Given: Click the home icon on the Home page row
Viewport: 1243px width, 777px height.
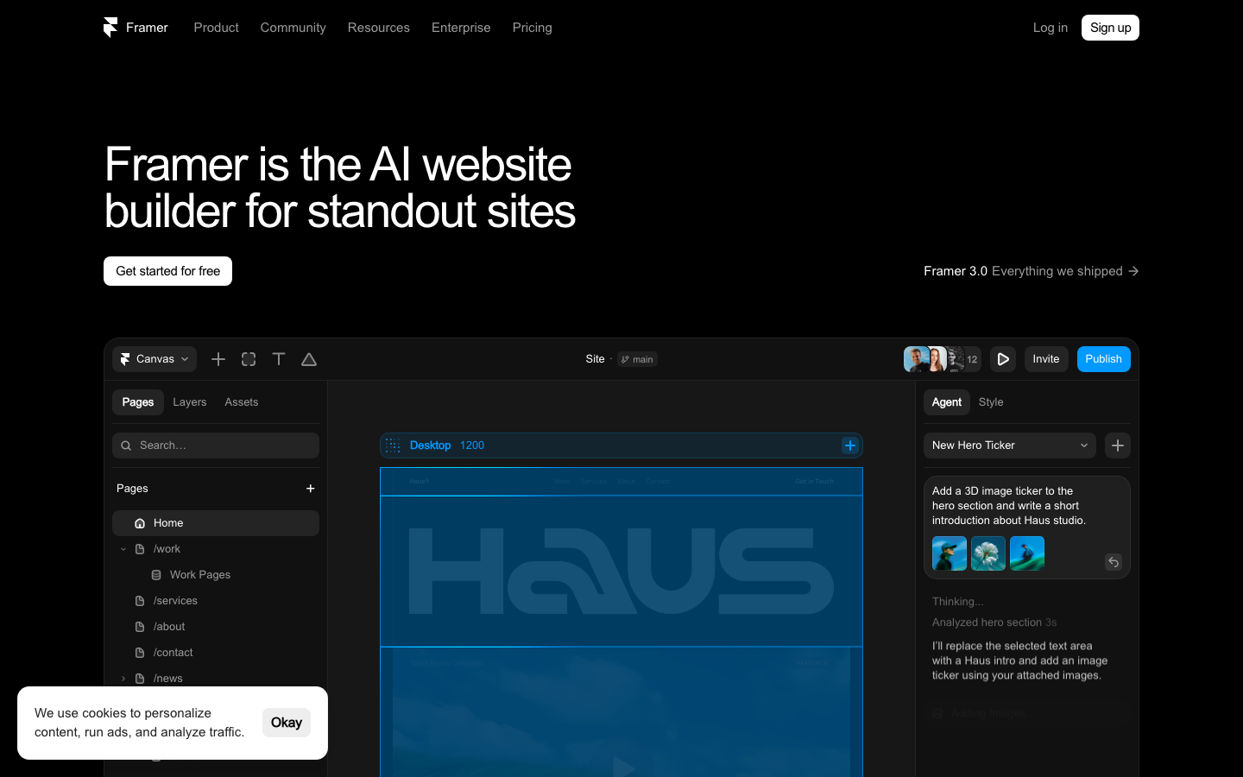Looking at the screenshot, I should pyautogui.click(x=140, y=523).
